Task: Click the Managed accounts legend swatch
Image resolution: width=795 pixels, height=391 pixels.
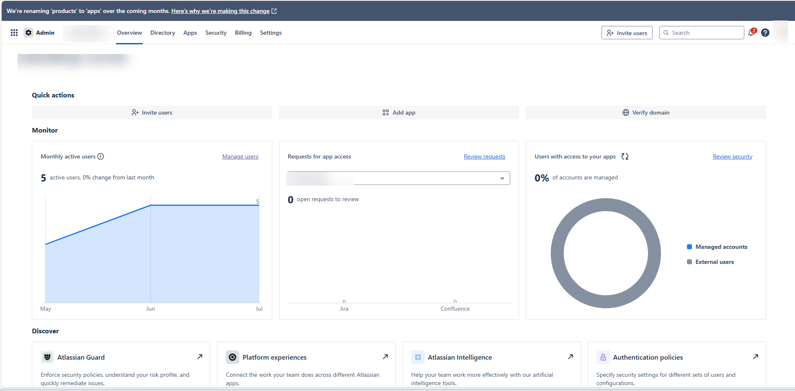Action: point(689,247)
